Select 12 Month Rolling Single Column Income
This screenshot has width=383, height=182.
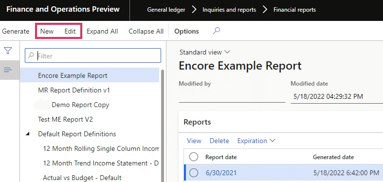[101, 148]
